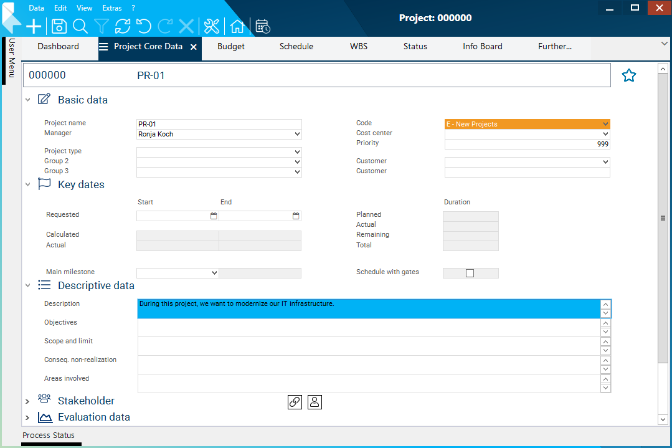Open the vertical User Menu side panel
Image resolution: width=672 pixels, height=448 pixels.
coord(11,58)
